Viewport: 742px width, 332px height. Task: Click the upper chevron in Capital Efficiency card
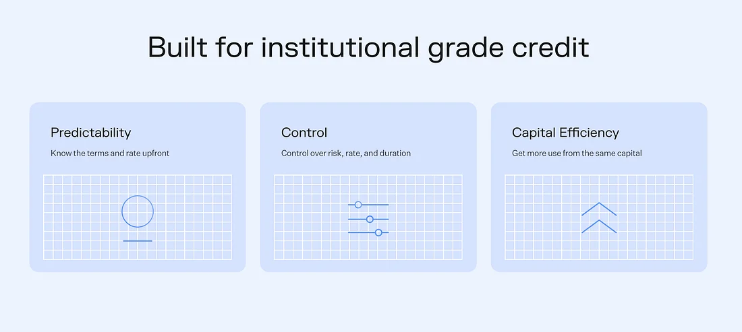pos(599,209)
